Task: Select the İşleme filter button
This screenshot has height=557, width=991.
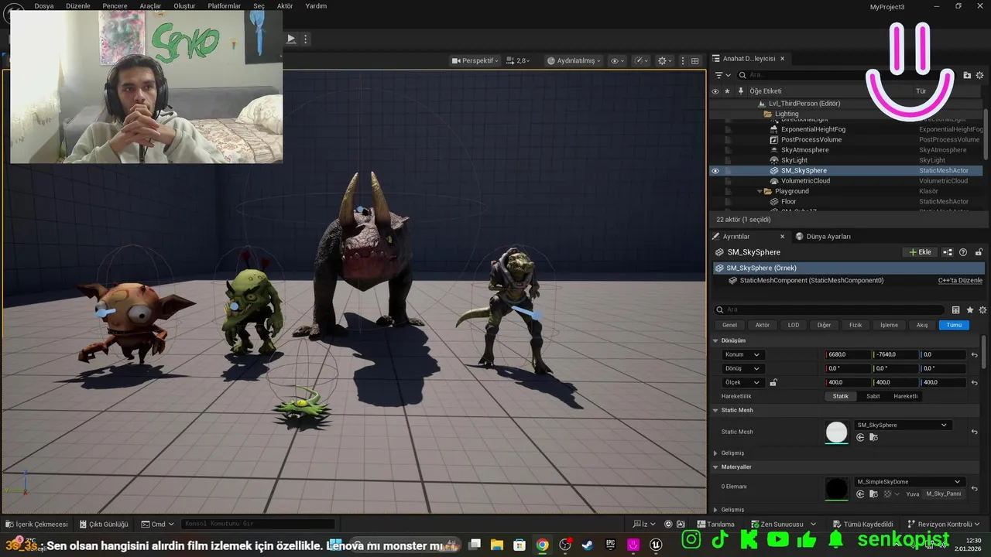Action: pyautogui.click(x=889, y=325)
